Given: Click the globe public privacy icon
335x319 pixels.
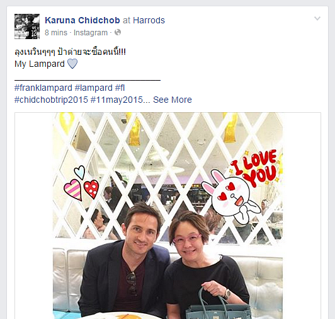Looking at the screenshot, I should tap(118, 32).
